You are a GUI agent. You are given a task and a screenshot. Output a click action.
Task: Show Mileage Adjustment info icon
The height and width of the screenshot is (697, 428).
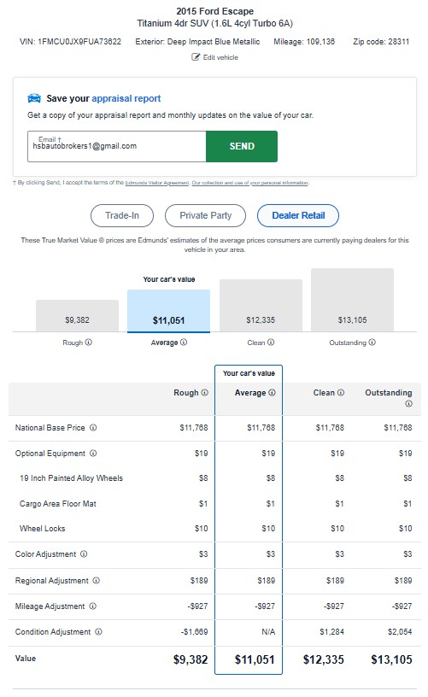pyautogui.click(x=92, y=606)
